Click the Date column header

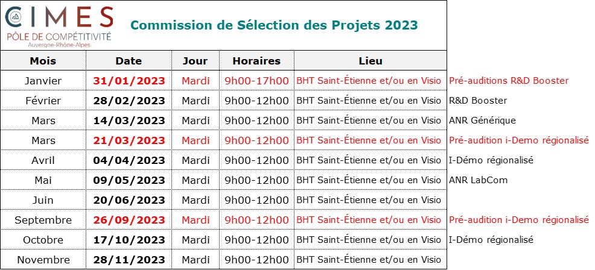(129, 61)
